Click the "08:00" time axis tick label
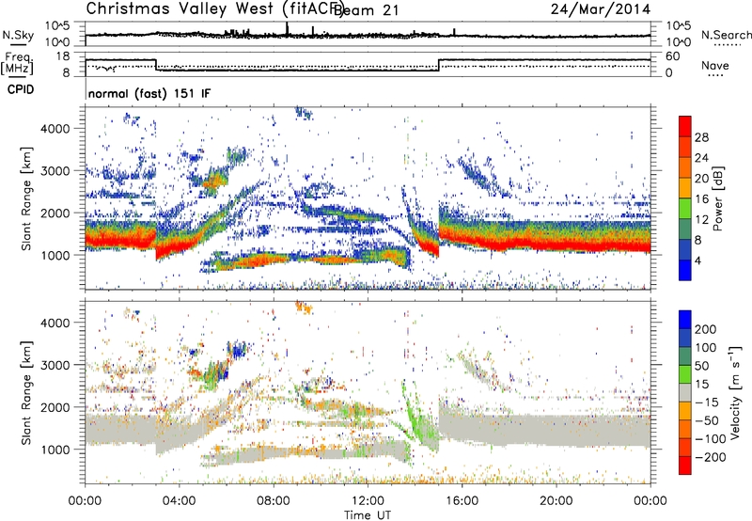 point(274,501)
